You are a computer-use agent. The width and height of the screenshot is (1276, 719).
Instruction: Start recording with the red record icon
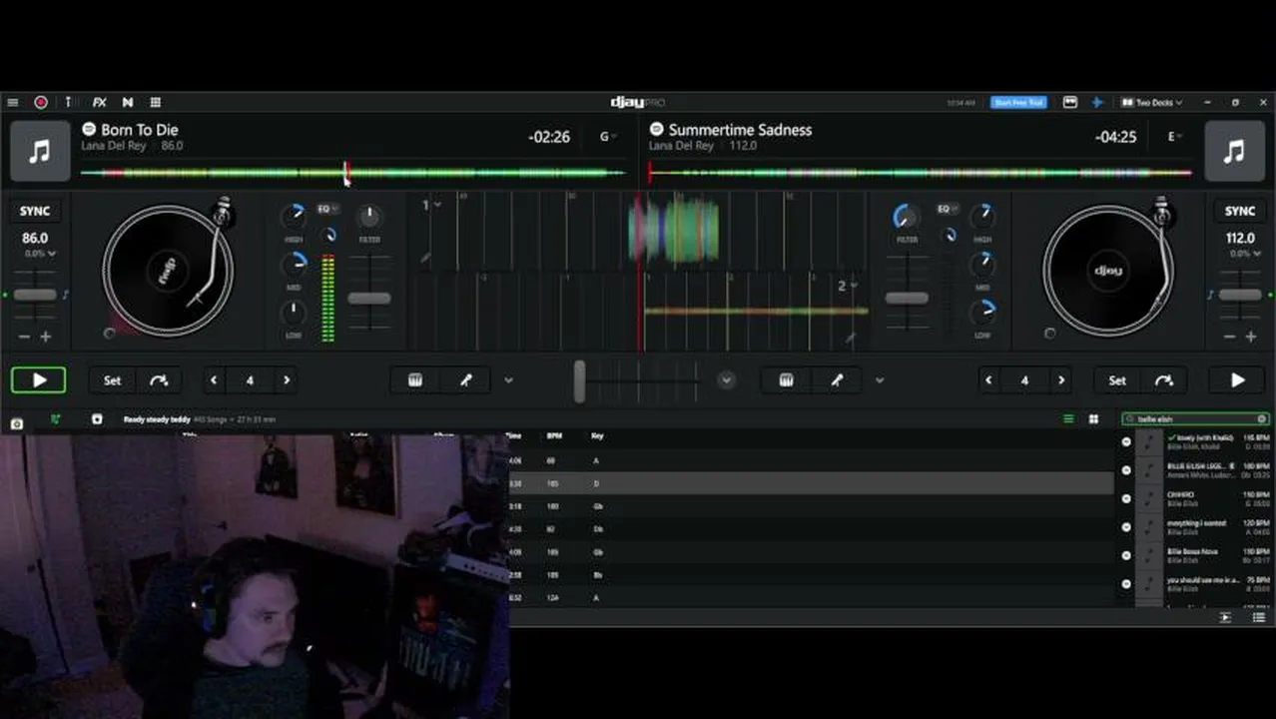click(41, 102)
